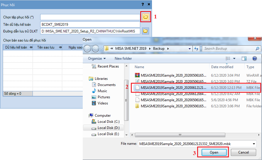The width and height of the screenshot is (262, 160).
Task: Open the address bar history dropdown
Action: (x=190, y=49)
